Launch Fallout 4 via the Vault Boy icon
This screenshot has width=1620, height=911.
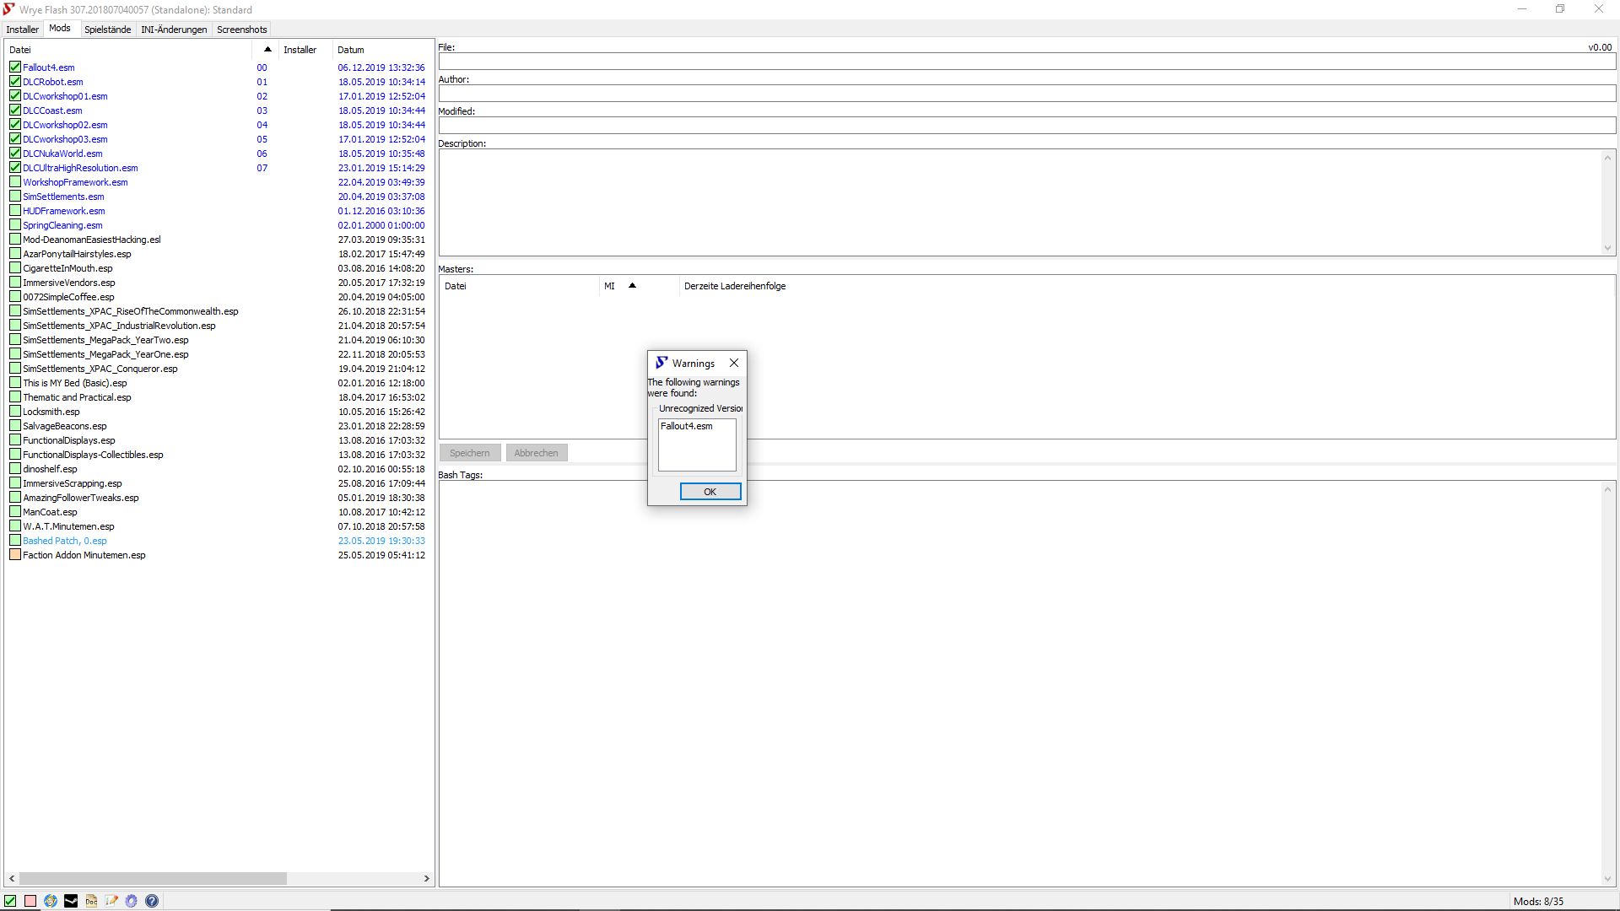[x=51, y=901]
